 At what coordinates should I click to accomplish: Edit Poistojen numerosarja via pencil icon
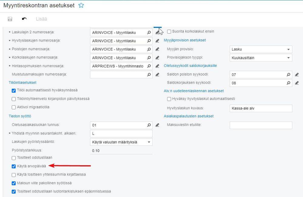(x=157, y=49)
